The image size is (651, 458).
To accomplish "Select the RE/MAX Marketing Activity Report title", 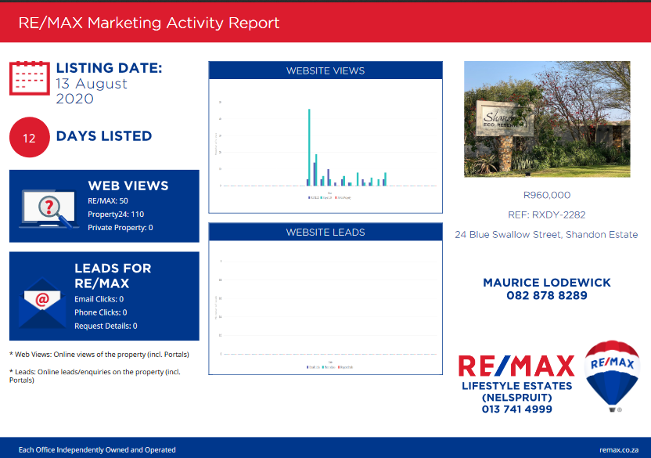I will (149, 23).
